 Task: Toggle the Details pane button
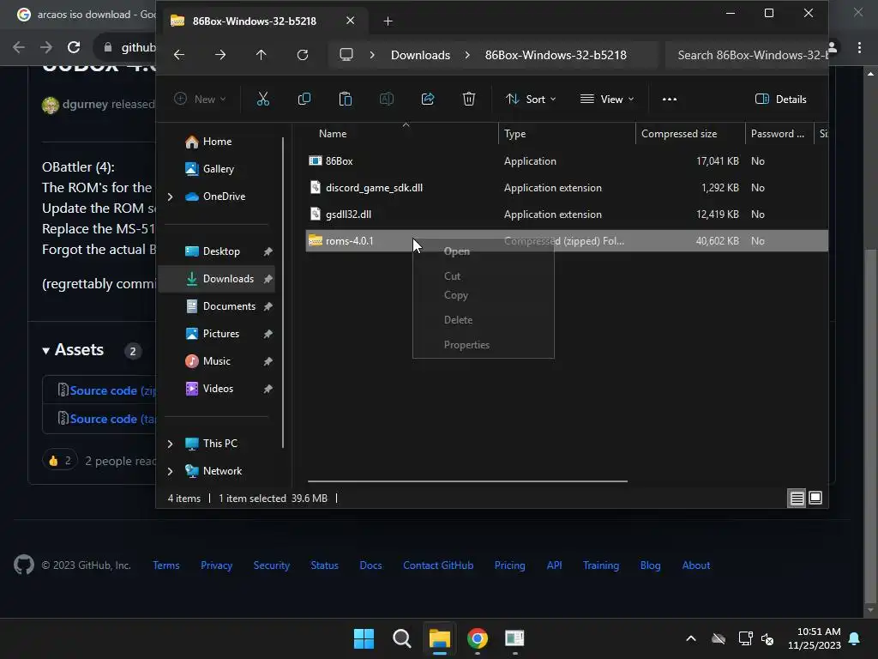[x=780, y=100]
